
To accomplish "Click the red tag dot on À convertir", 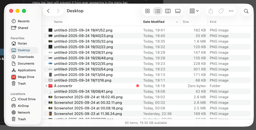I will coord(138,86).
